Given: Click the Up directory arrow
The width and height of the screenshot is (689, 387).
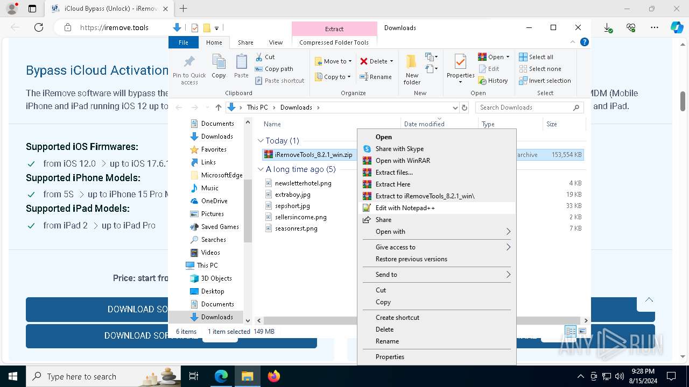Looking at the screenshot, I should coord(218,107).
